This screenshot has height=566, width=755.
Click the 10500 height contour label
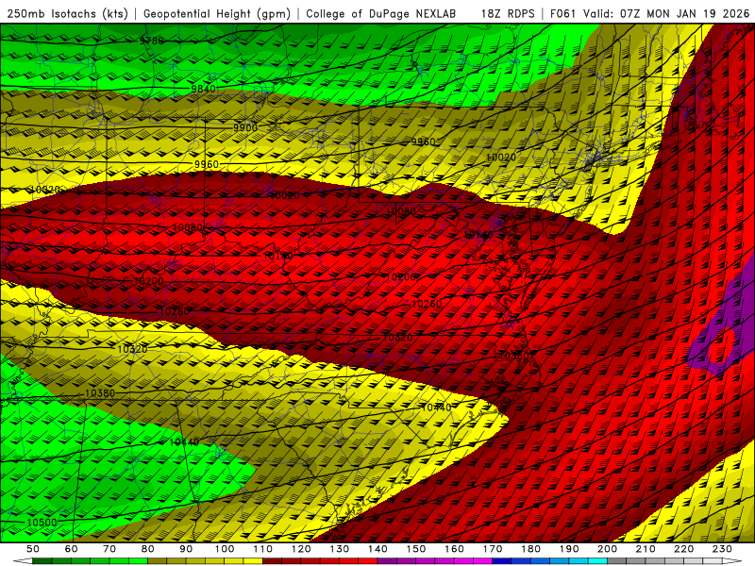(42, 523)
